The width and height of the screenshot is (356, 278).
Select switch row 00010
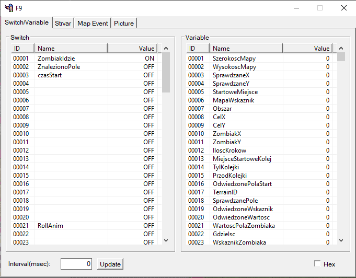click(86, 134)
